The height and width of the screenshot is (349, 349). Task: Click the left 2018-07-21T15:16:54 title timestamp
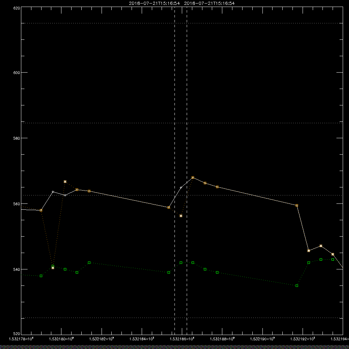point(155,3)
